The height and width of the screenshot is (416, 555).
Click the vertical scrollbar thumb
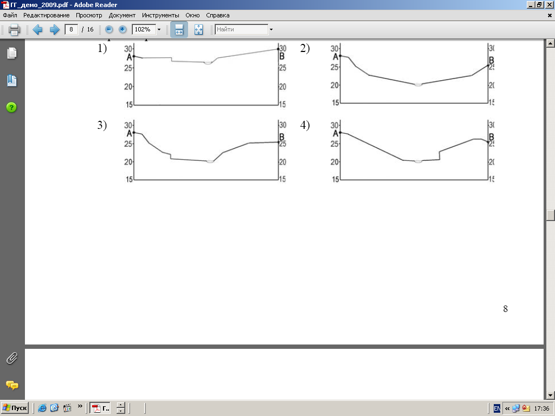[550, 216]
